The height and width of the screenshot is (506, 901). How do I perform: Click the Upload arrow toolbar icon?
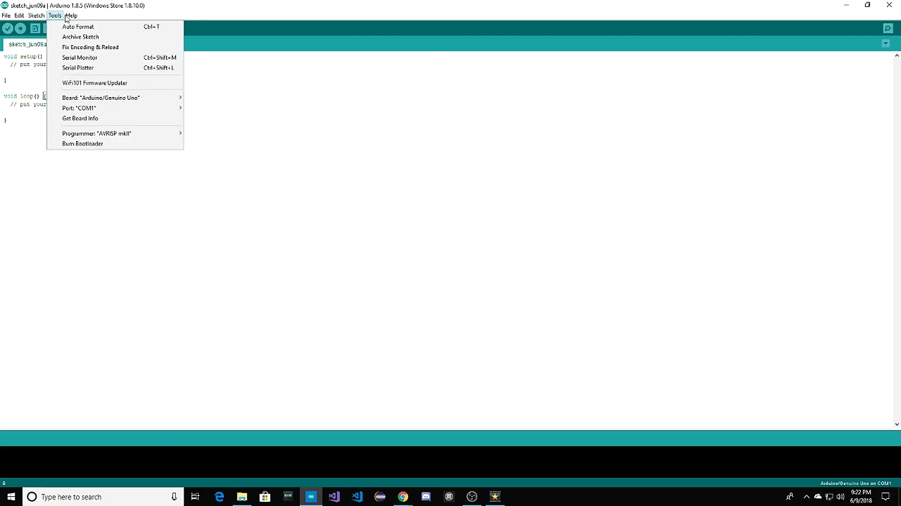pos(21,29)
